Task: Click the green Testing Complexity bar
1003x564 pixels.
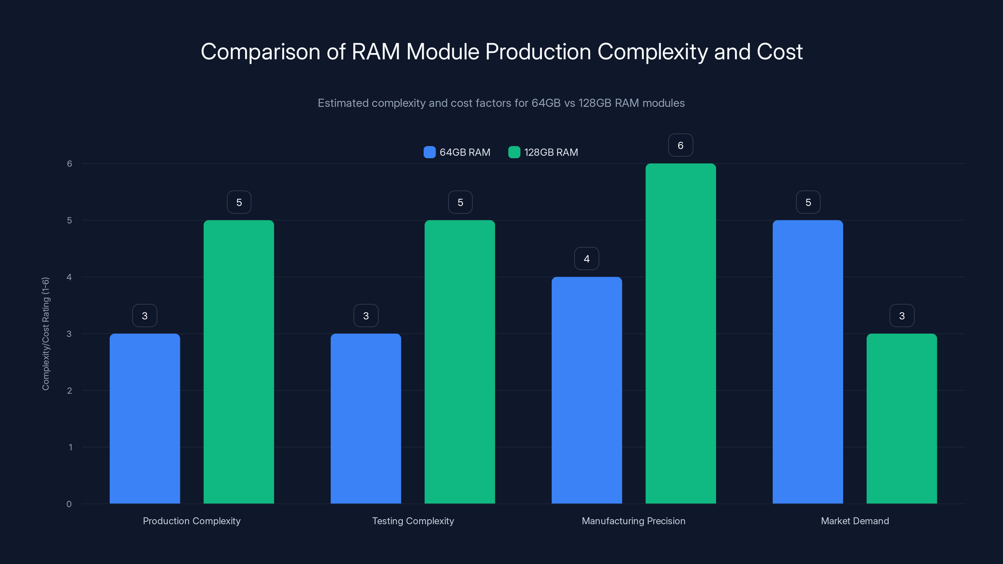Action: tap(460, 362)
